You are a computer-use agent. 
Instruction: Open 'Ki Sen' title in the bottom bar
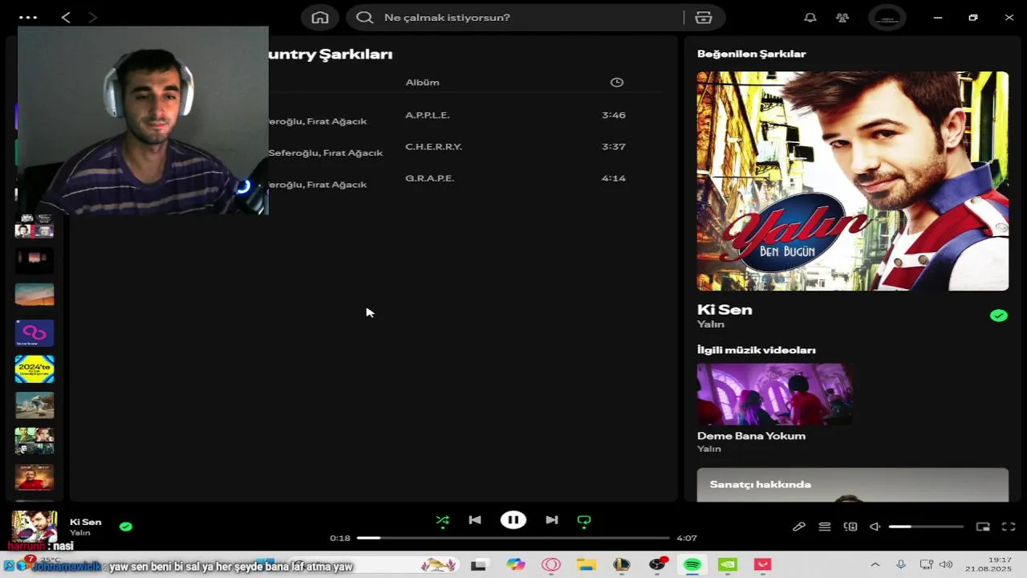[85, 522]
